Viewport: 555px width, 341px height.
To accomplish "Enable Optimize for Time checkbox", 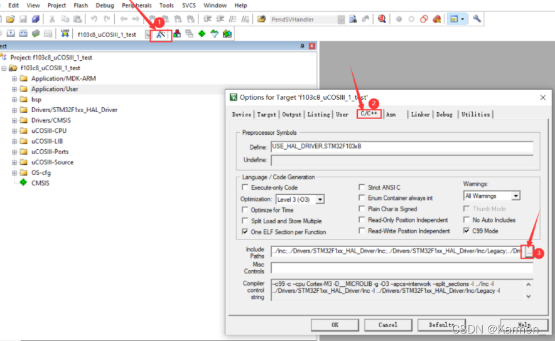I will pyautogui.click(x=245, y=209).
